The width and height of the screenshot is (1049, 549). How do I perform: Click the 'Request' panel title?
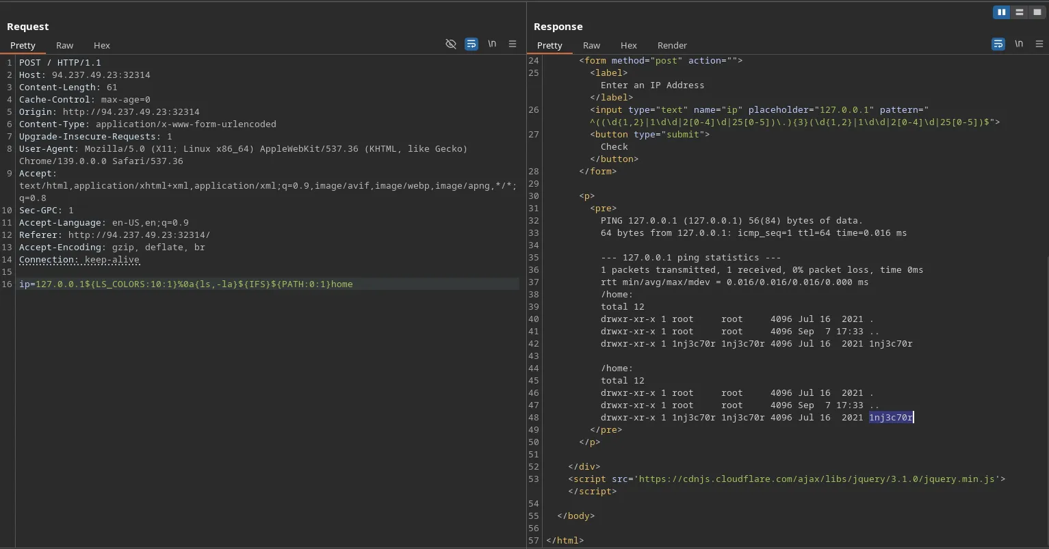[28, 26]
